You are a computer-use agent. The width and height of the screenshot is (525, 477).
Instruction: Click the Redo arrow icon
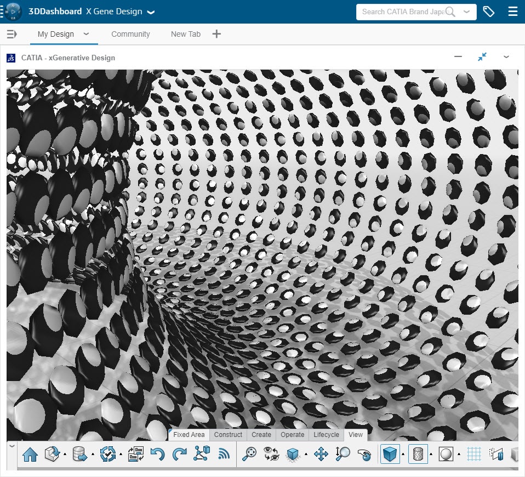tap(179, 454)
